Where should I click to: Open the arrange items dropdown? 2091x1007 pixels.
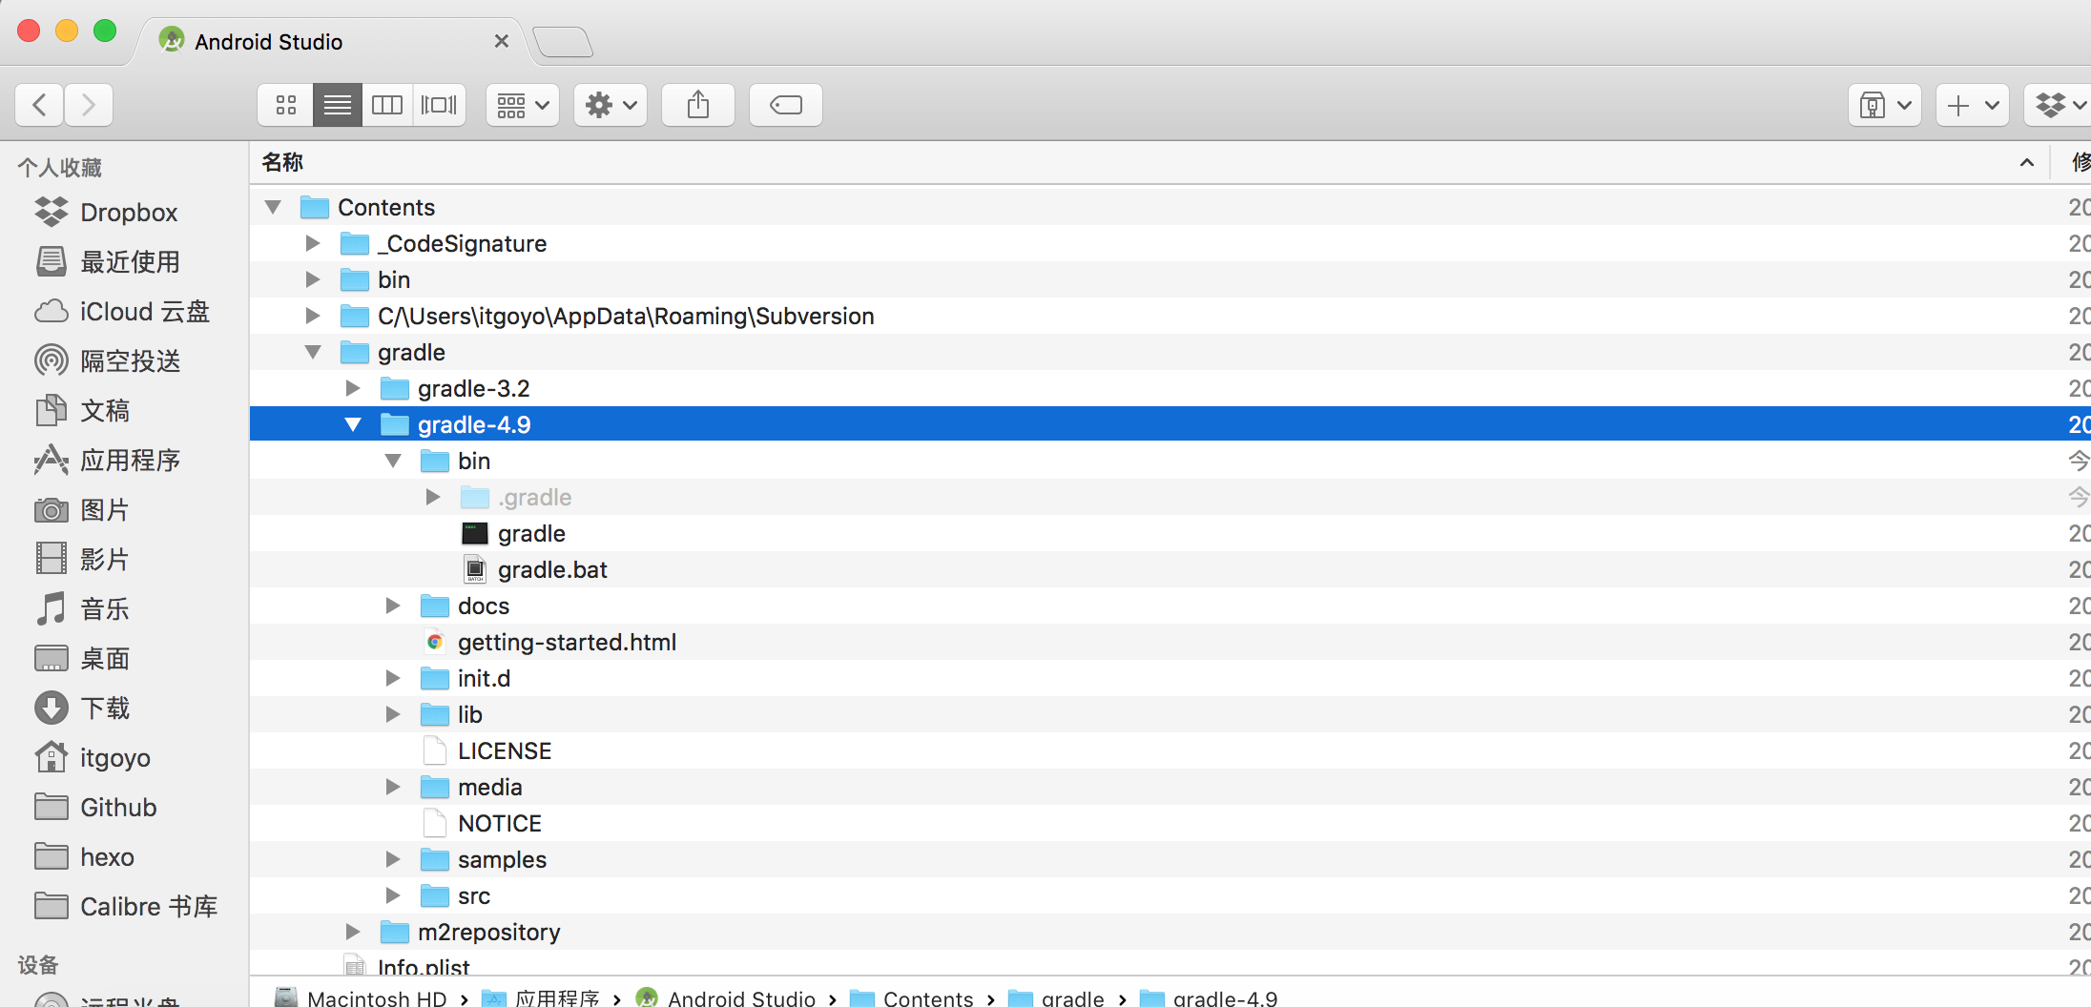click(523, 105)
